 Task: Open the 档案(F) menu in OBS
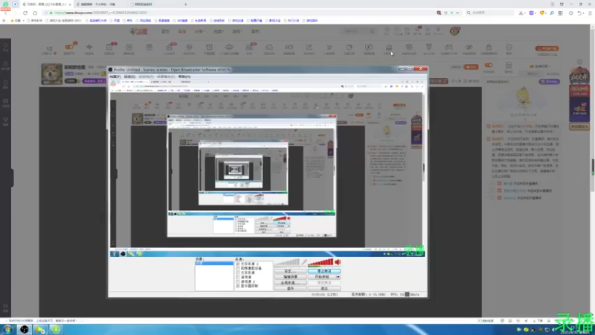(x=115, y=77)
